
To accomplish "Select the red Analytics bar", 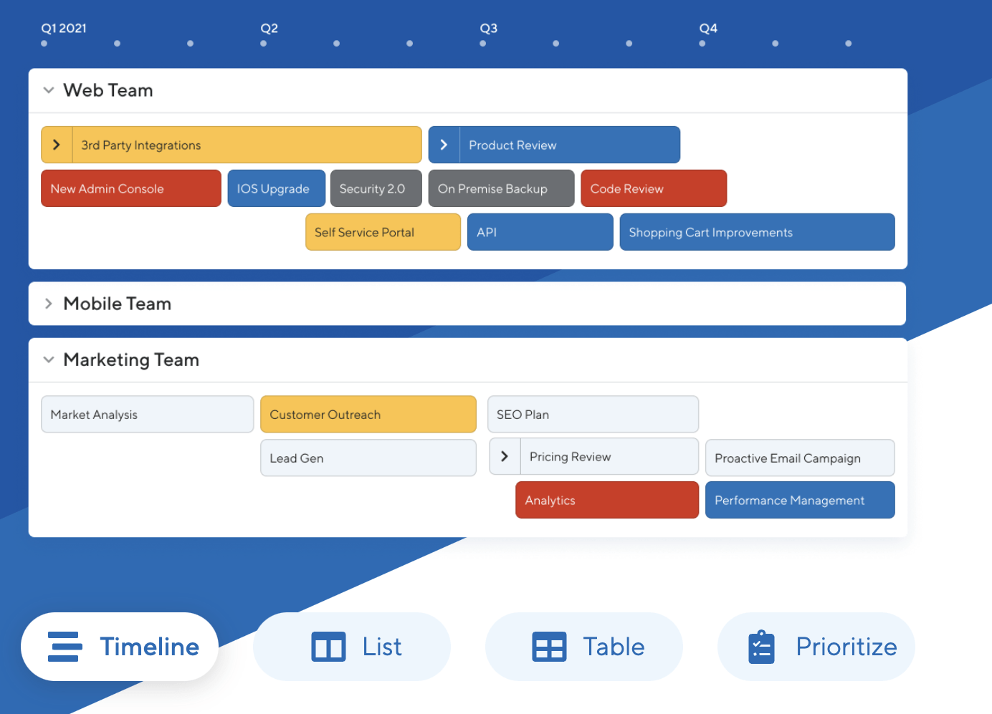I will [606, 500].
